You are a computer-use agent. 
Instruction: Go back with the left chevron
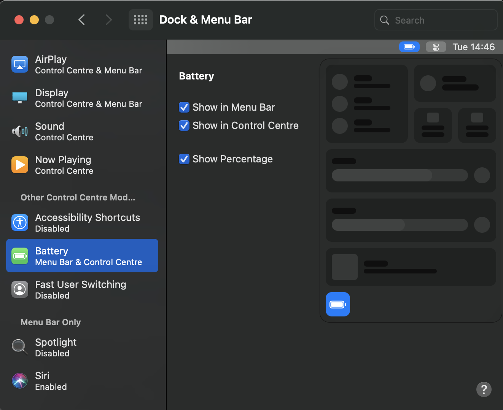point(81,20)
